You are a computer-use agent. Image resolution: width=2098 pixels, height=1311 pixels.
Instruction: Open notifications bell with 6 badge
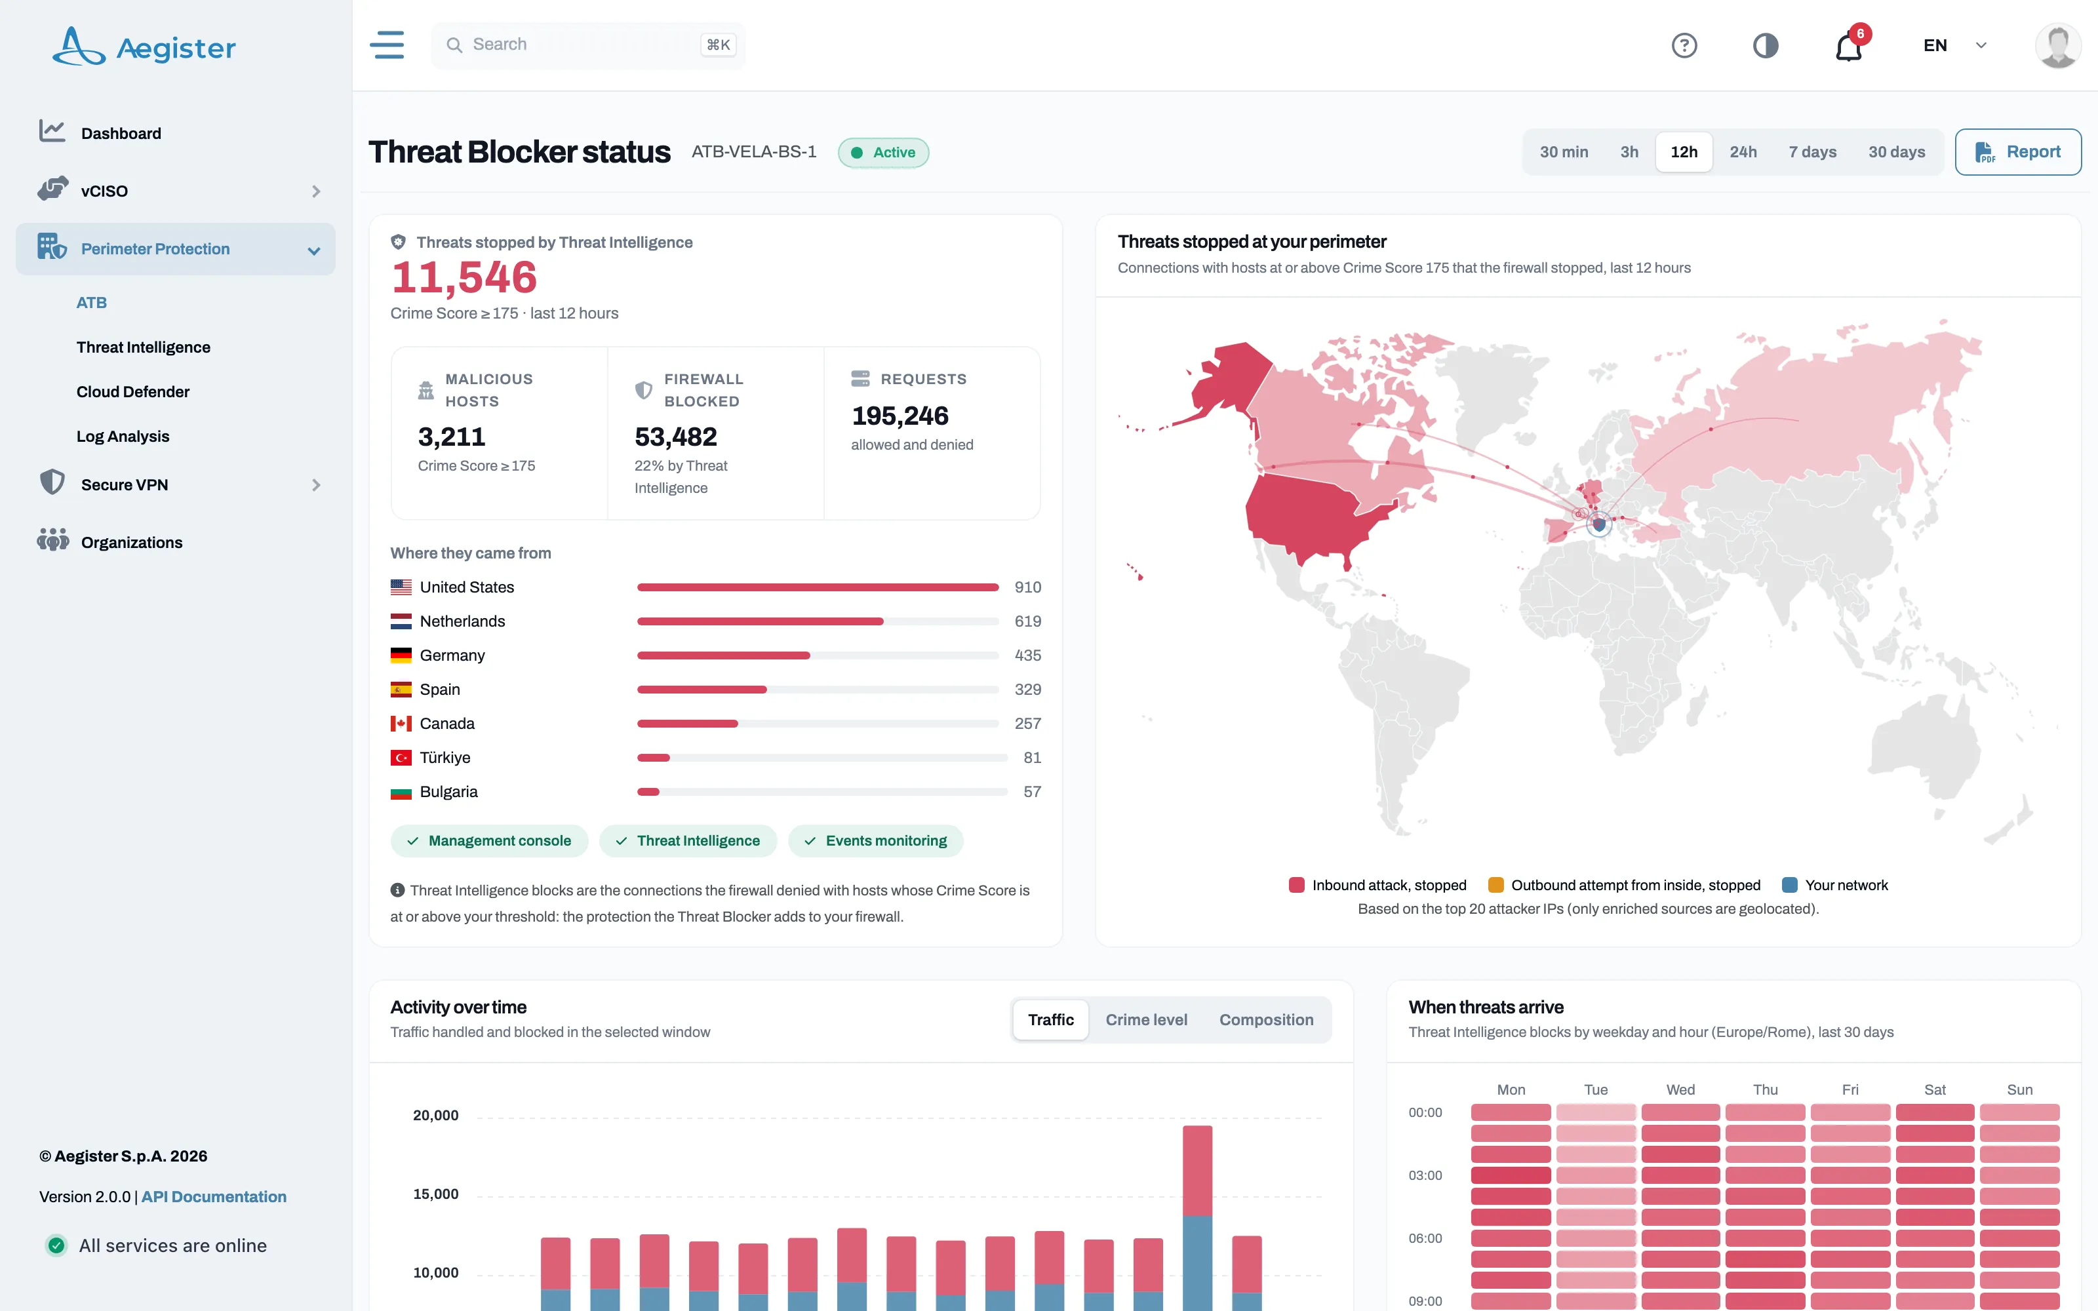pos(1849,45)
